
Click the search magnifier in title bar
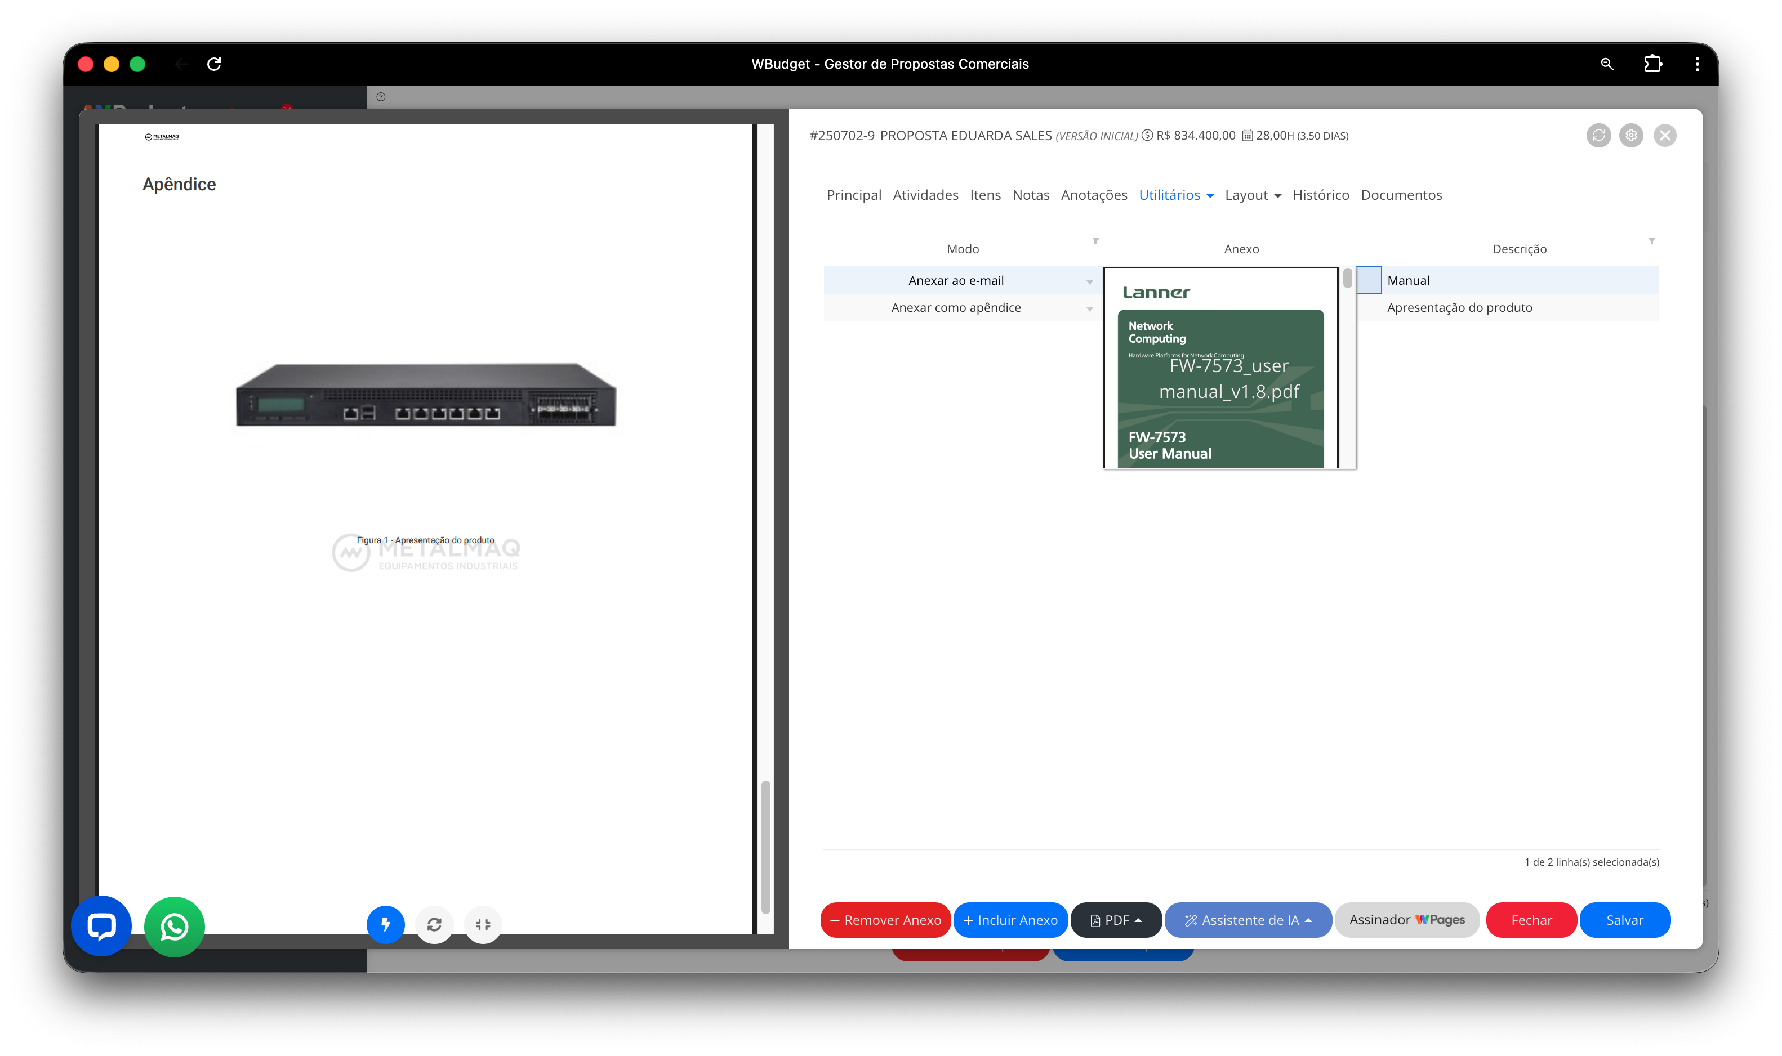(x=1607, y=64)
